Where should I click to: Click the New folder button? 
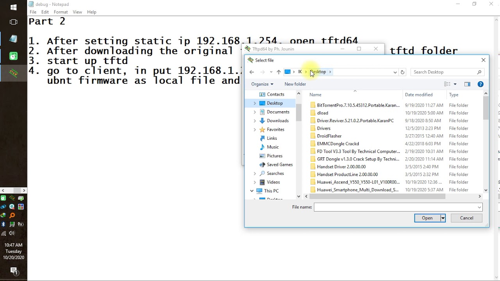point(295,84)
